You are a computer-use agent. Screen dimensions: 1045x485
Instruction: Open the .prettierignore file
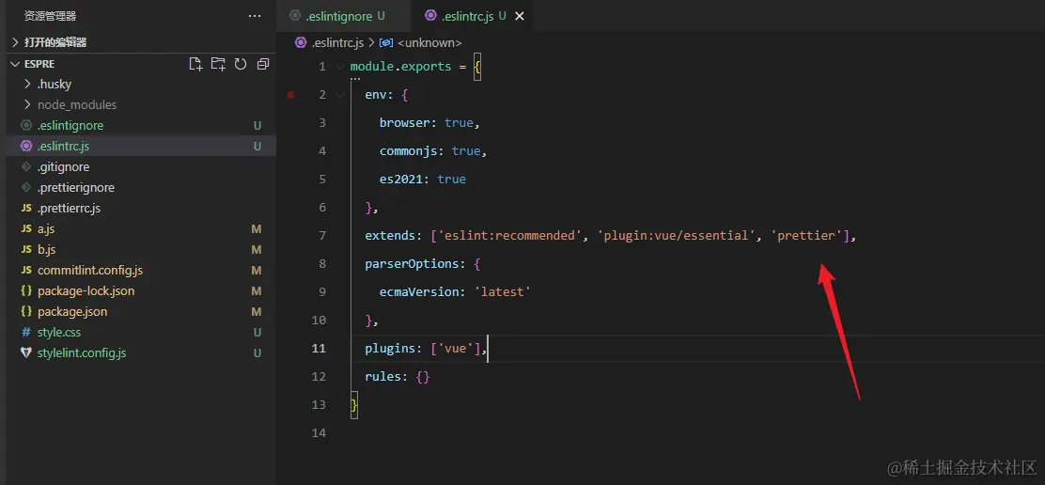click(76, 187)
